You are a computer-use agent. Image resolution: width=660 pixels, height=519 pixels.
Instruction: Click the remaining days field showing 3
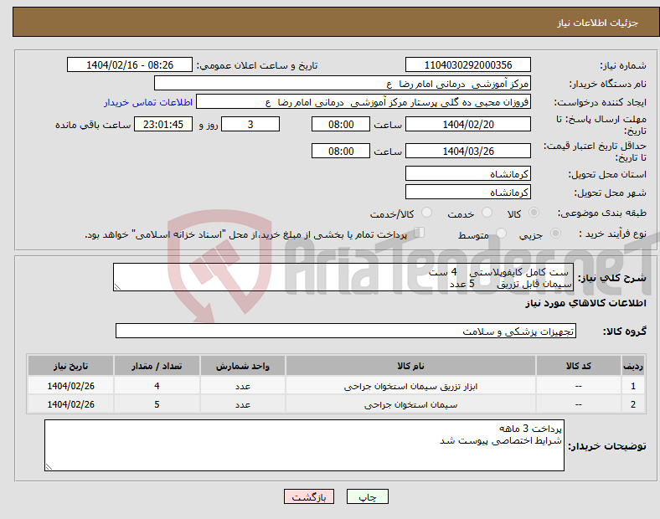(250, 125)
